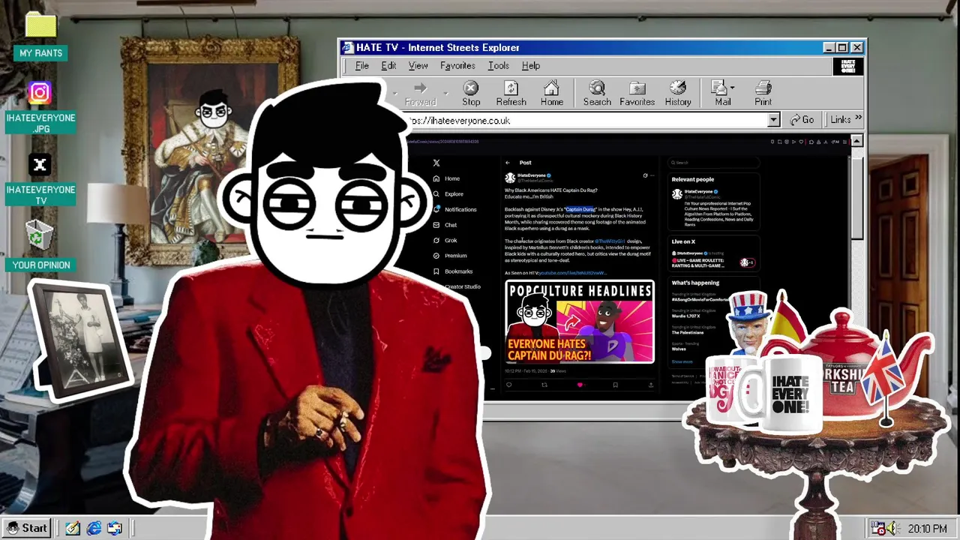Open IHateEveryone profile under Relevant people
This screenshot has width=960, height=540.
coord(698,192)
